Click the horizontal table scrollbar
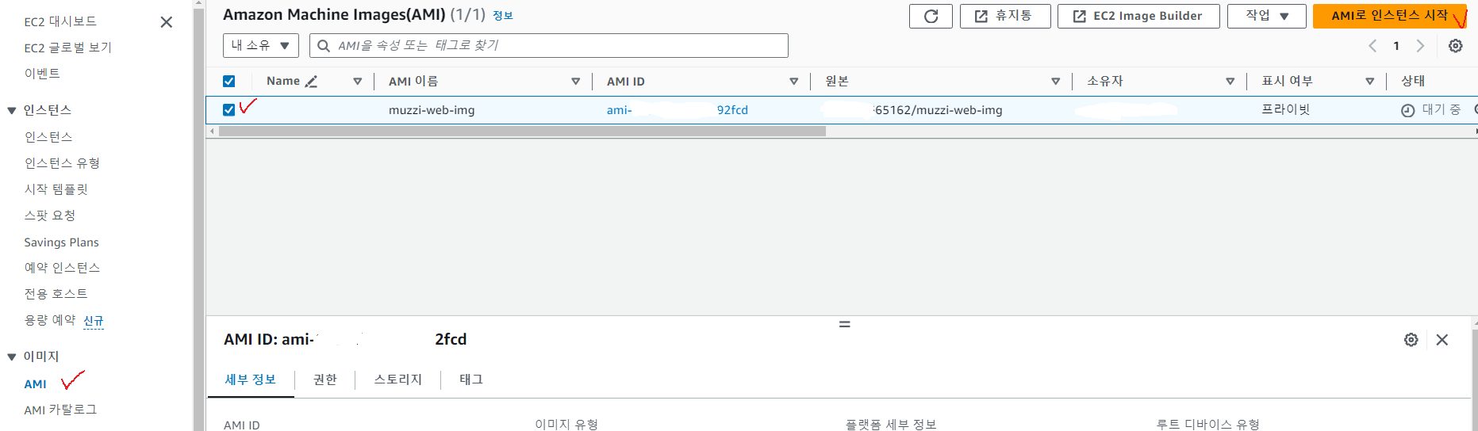Image resolution: width=1478 pixels, height=431 pixels. pos(522,132)
